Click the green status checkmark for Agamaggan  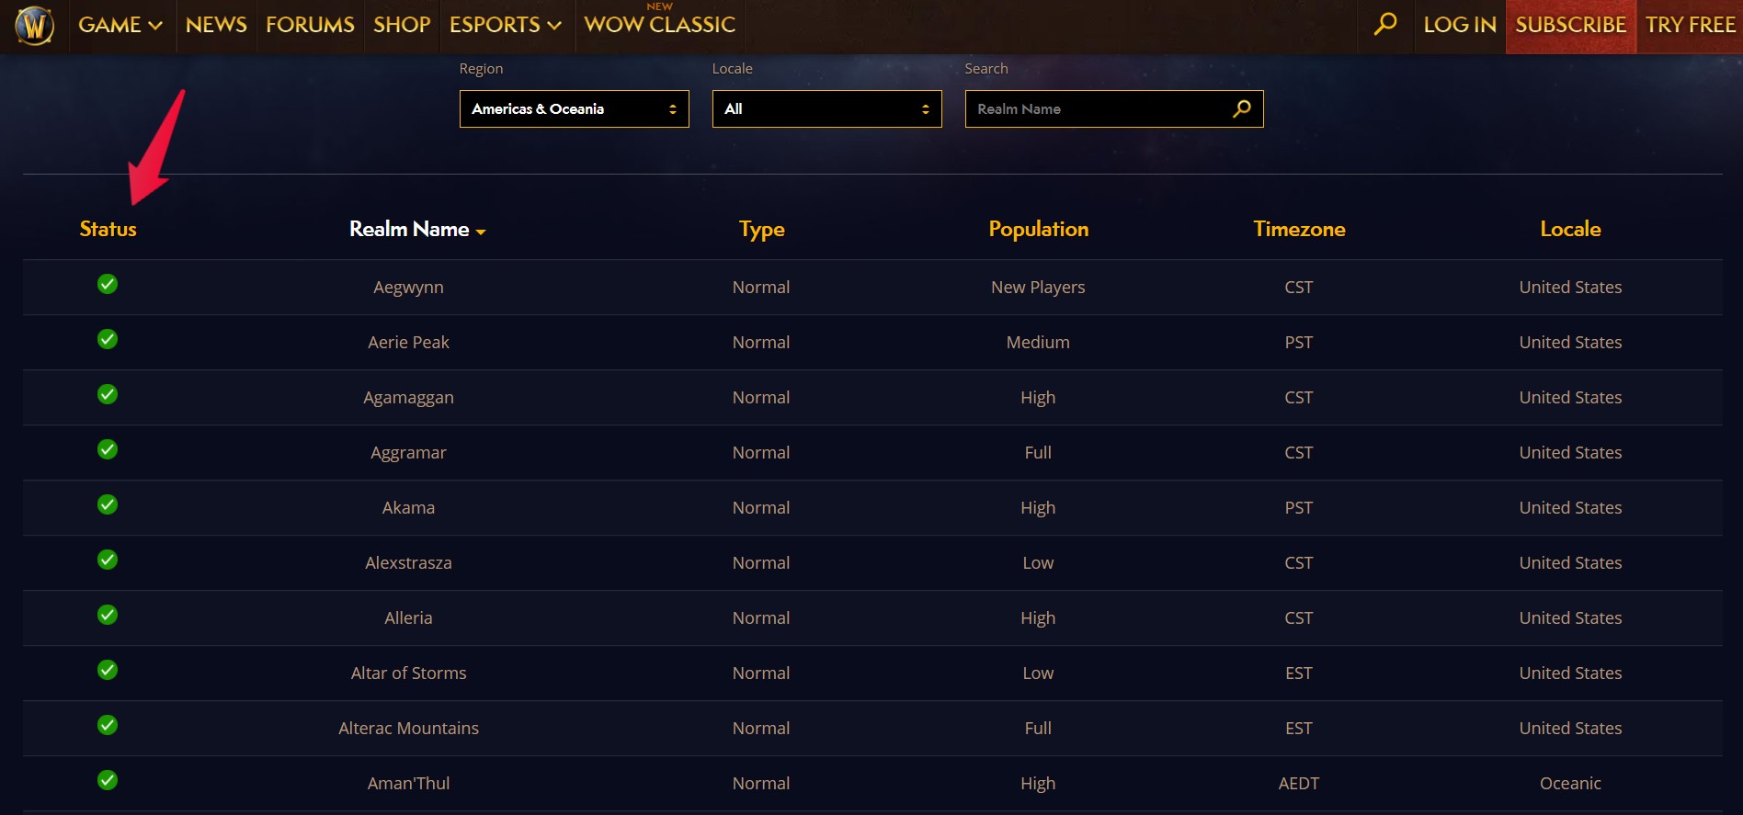108,394
